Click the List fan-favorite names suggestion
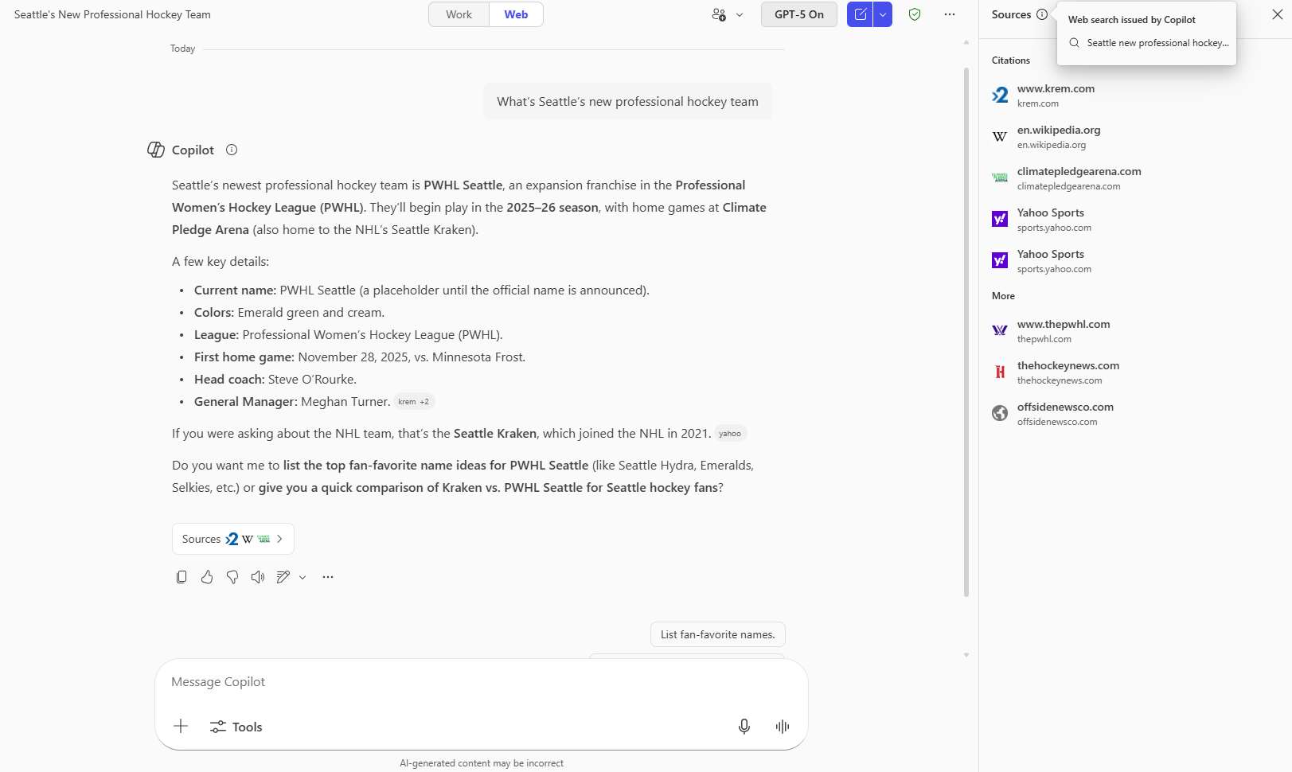This screenshot has height=772, width=1292. click(x=716, y=634)
